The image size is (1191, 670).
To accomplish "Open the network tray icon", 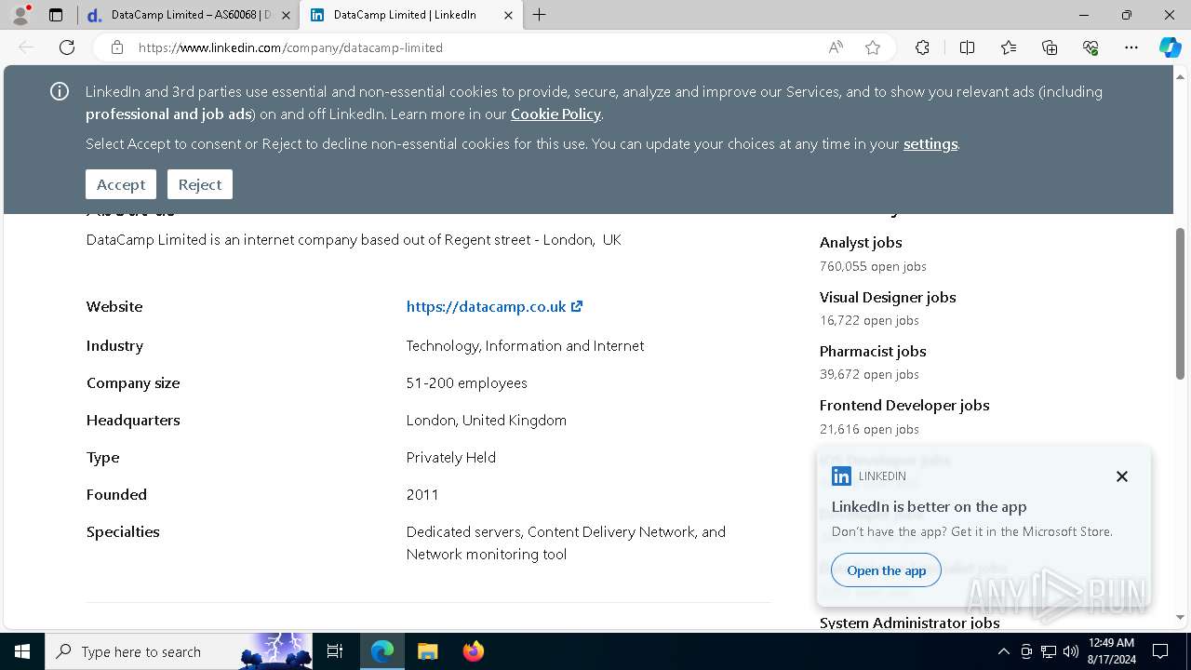I will tap(1049, 651).
